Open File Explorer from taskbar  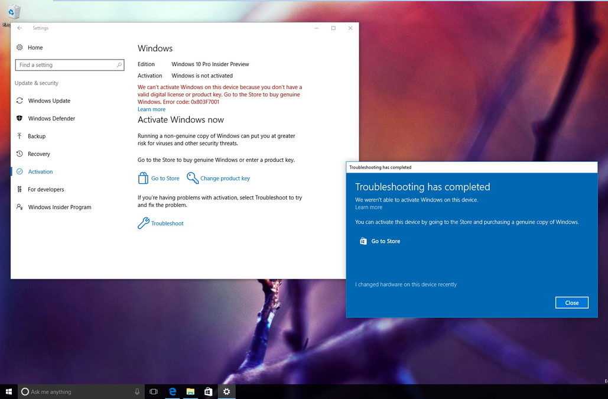point(190,392)
